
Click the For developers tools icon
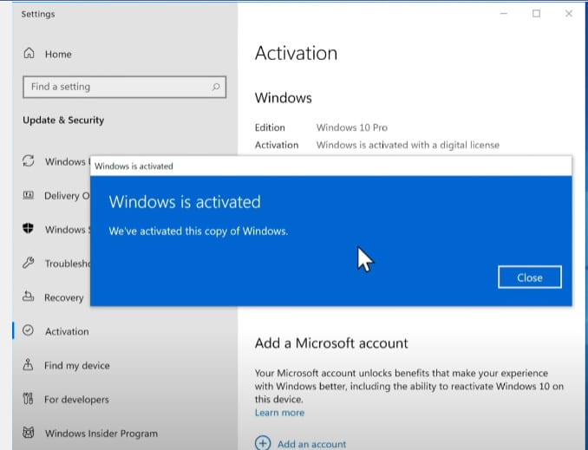28,398
